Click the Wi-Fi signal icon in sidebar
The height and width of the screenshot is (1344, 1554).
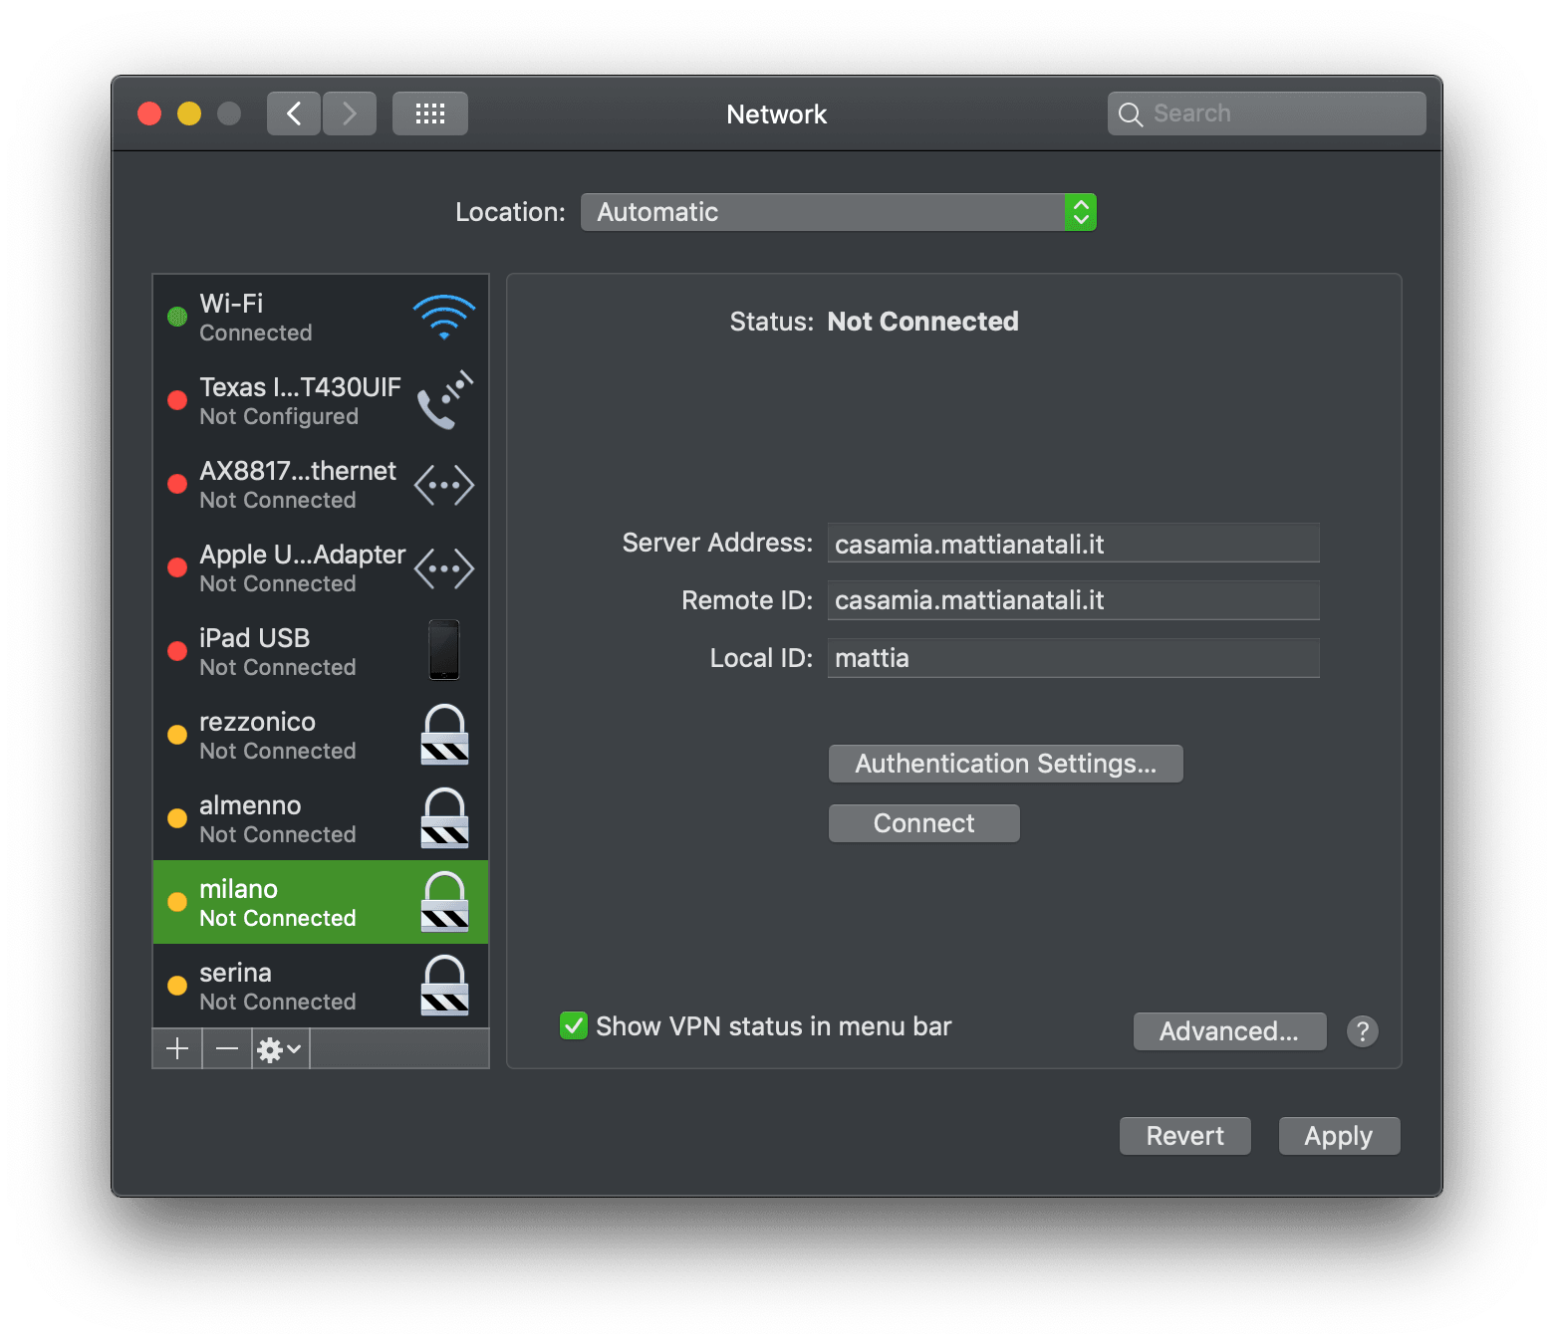pos(444,318)
